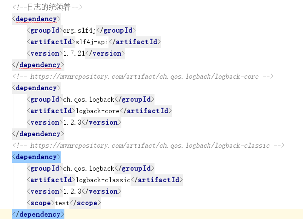Screen dimensions: 303x219
Task: Click the red-underlined opening dependency tag above org.slf4j
Action: point(36,19)
